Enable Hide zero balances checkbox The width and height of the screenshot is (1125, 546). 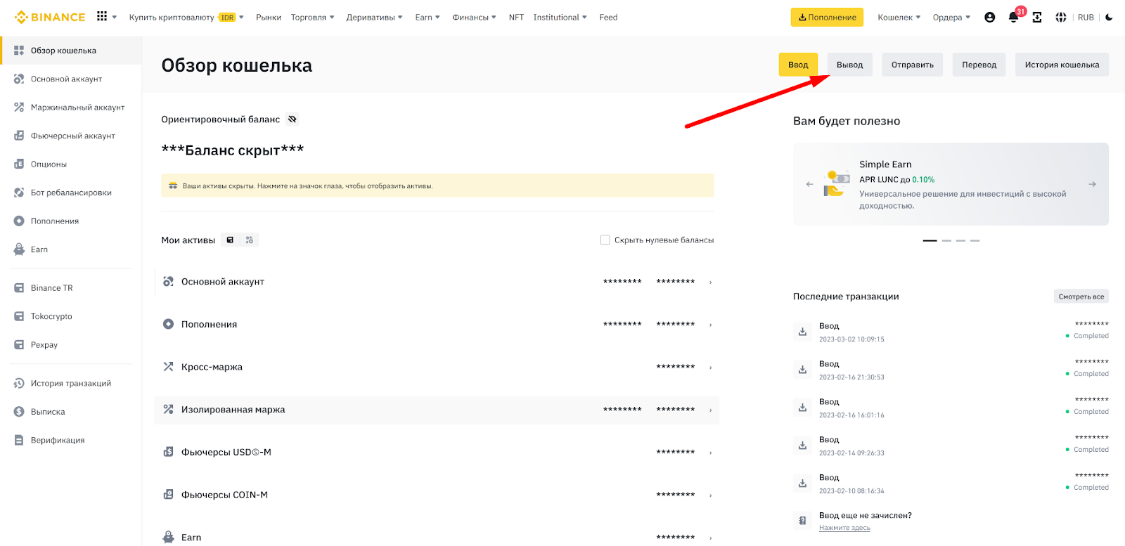click(605, 240)
